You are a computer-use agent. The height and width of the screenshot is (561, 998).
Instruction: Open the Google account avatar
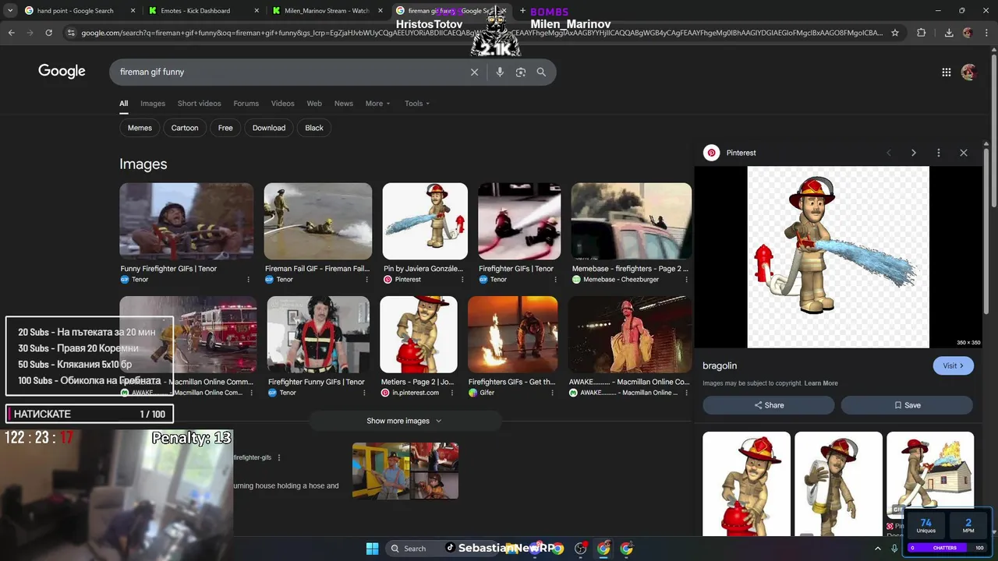tap(968, 72)
